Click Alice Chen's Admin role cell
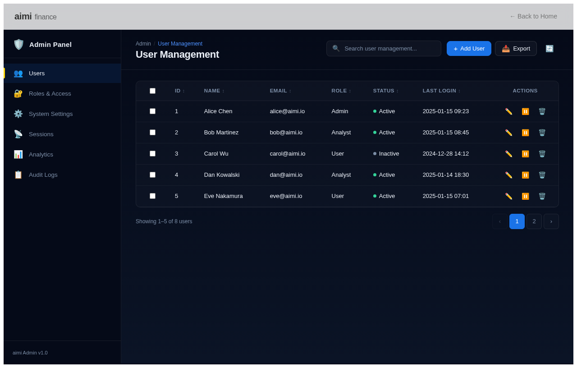Viewport: 577px width, 368px height. pyautogui.click(x=340, y=111)
